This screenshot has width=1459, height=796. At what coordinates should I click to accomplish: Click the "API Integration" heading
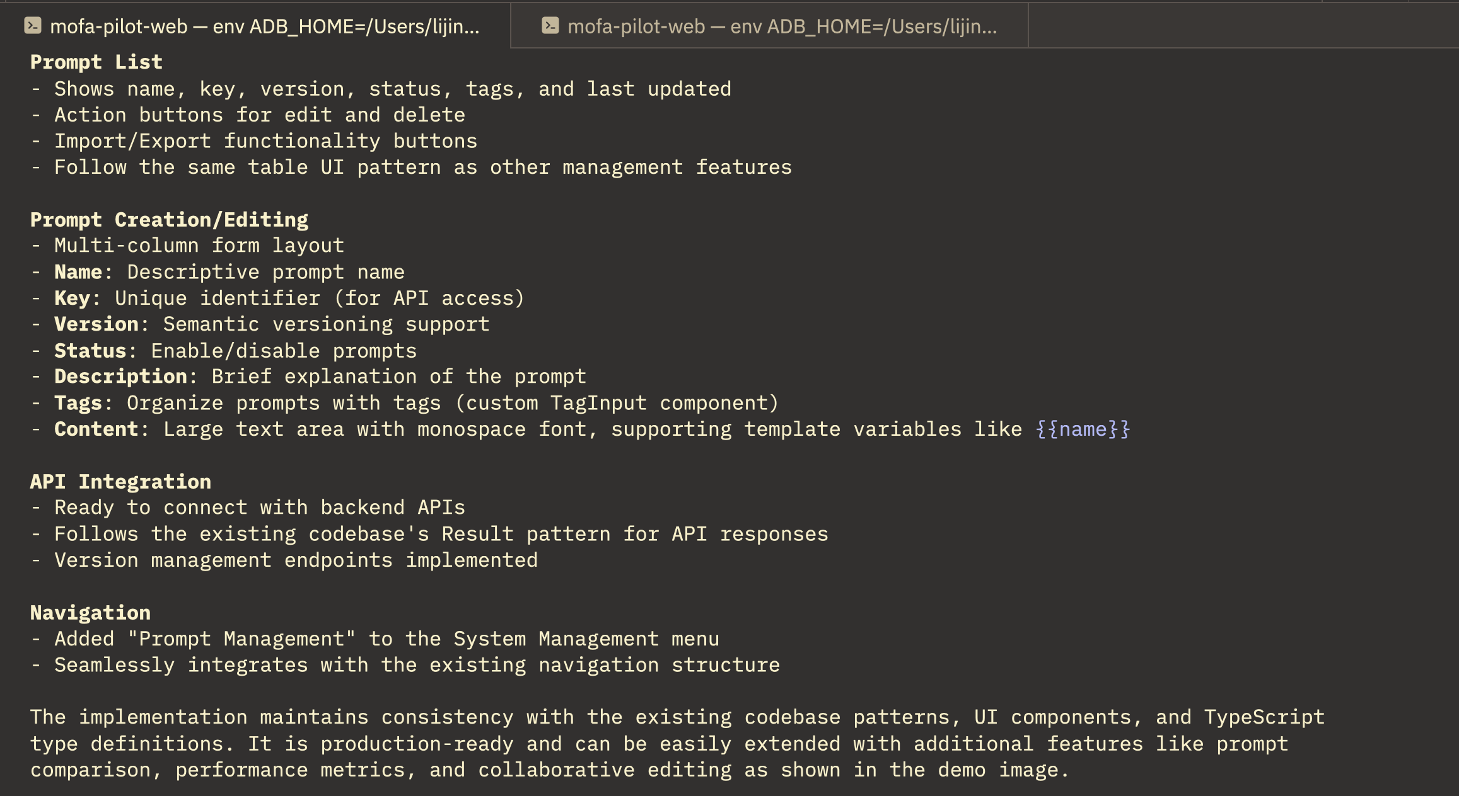pos(120,482)
